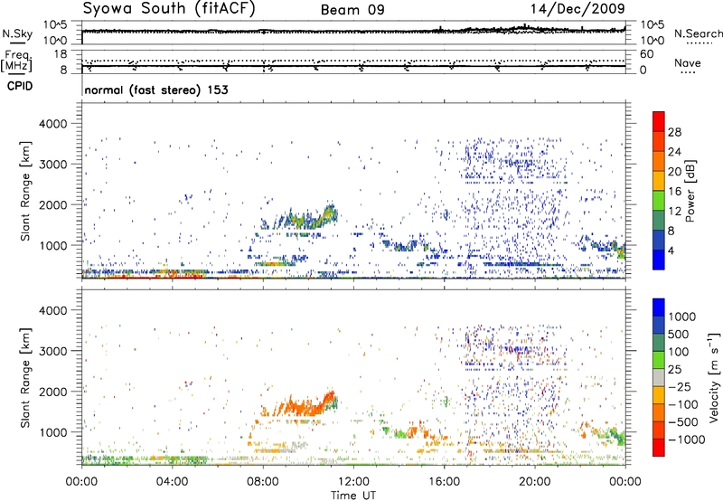The image size is (723, 501).
Task: Click the "Power [dB]" color bar title
Action: click(690, 191)
